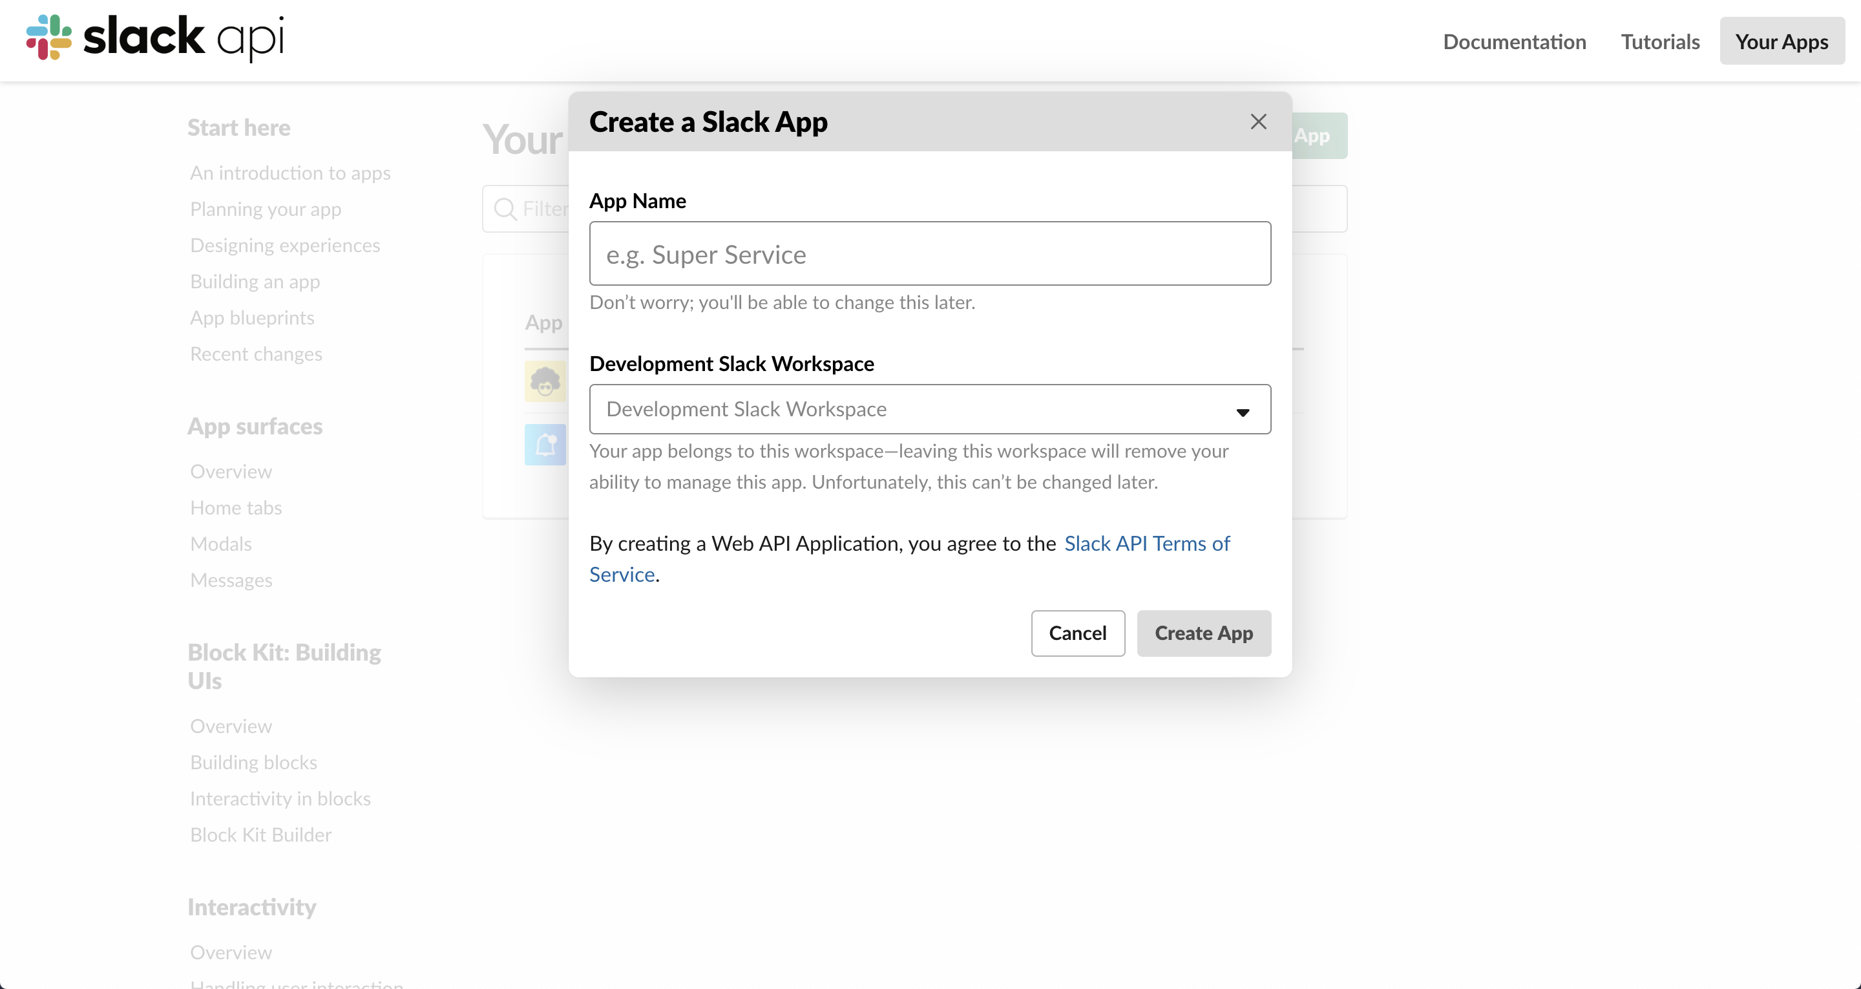Click the Documentation menu item
Viewport: 1861px width, 989px height.
click(1514, 41)
